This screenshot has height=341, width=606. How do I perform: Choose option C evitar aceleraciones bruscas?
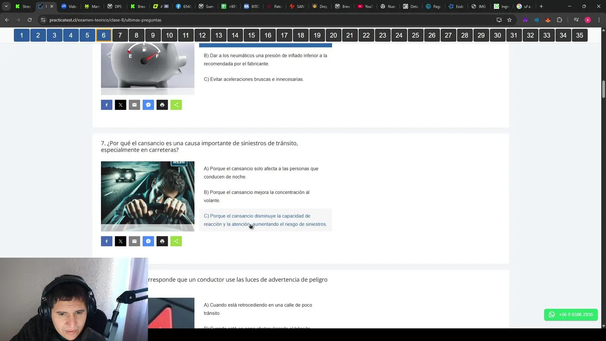tap(265, 79)
